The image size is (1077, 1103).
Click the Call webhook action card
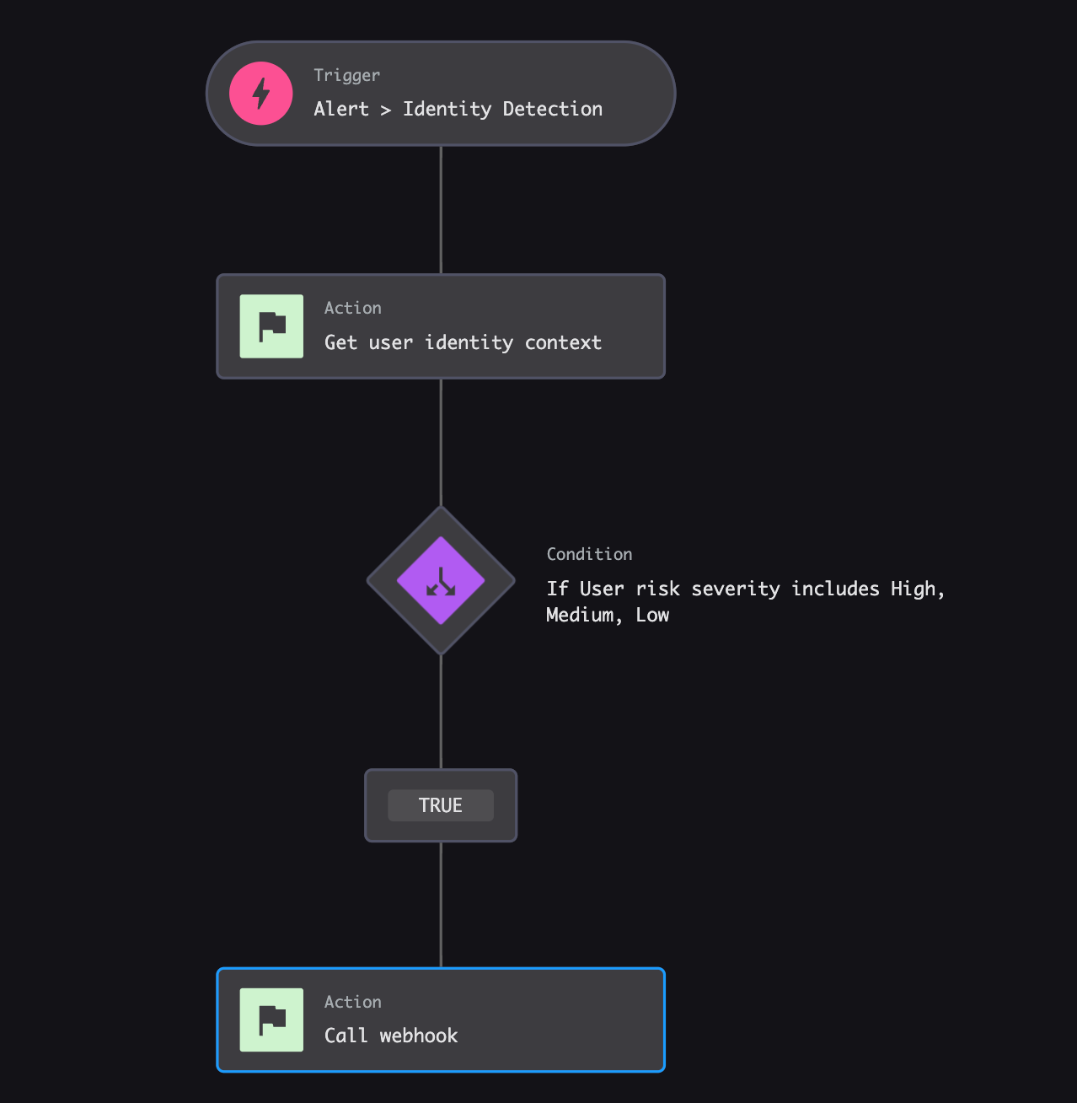pos(440,1020)
